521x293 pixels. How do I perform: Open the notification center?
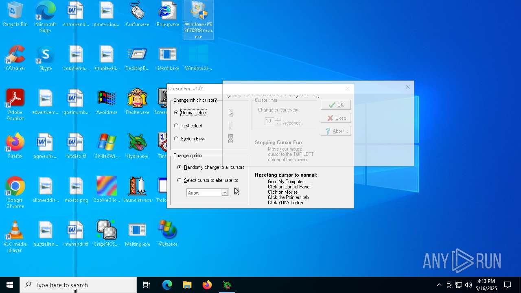508,285
